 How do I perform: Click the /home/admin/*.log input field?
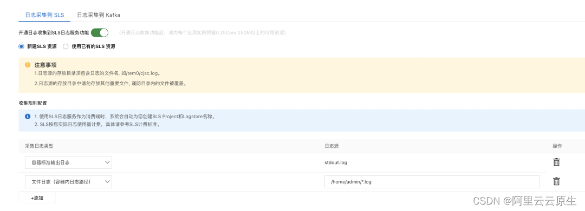click(x=432, y=182)
